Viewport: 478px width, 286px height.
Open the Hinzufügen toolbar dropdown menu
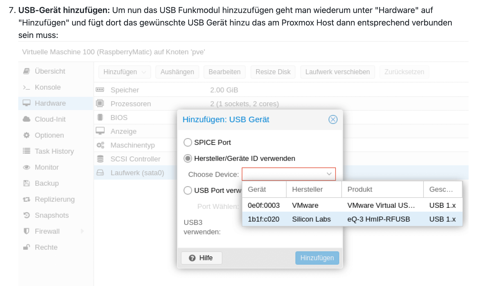(x=124, y=72)
